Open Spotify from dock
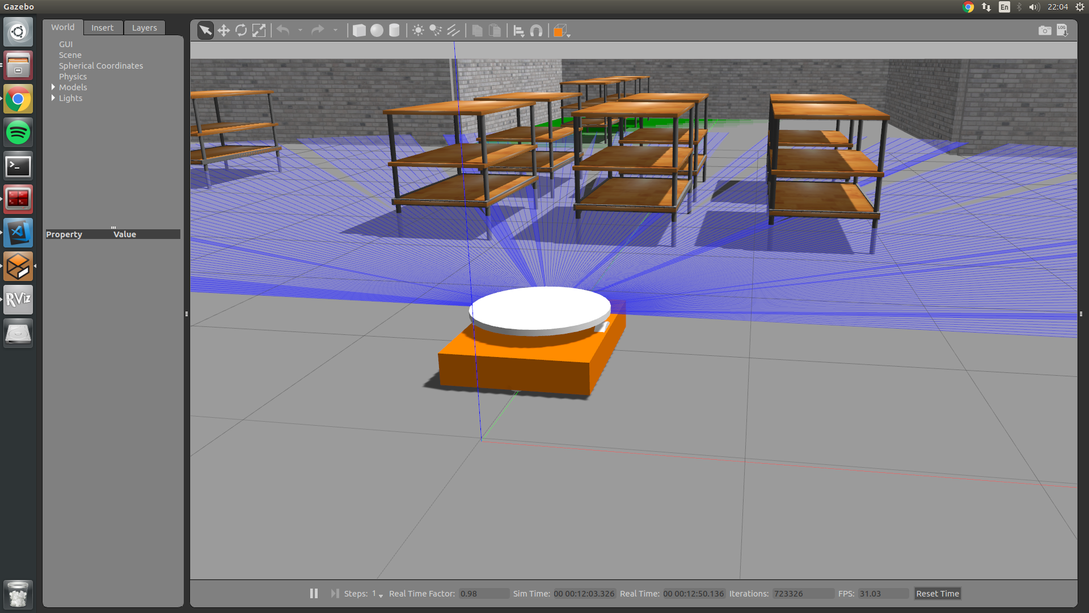1089x613 pixels. click(x=18, y=133)
